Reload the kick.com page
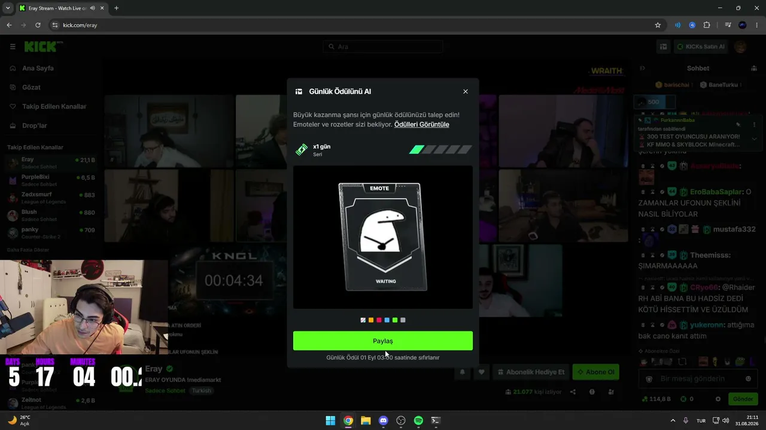The height and width of the screenshot is (430, 766). 38,25
